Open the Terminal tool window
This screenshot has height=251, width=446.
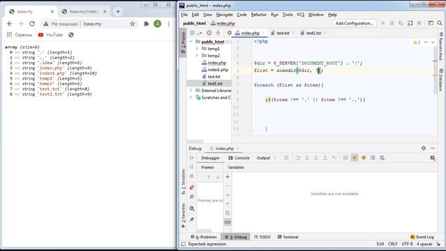[x=288, y=237]
